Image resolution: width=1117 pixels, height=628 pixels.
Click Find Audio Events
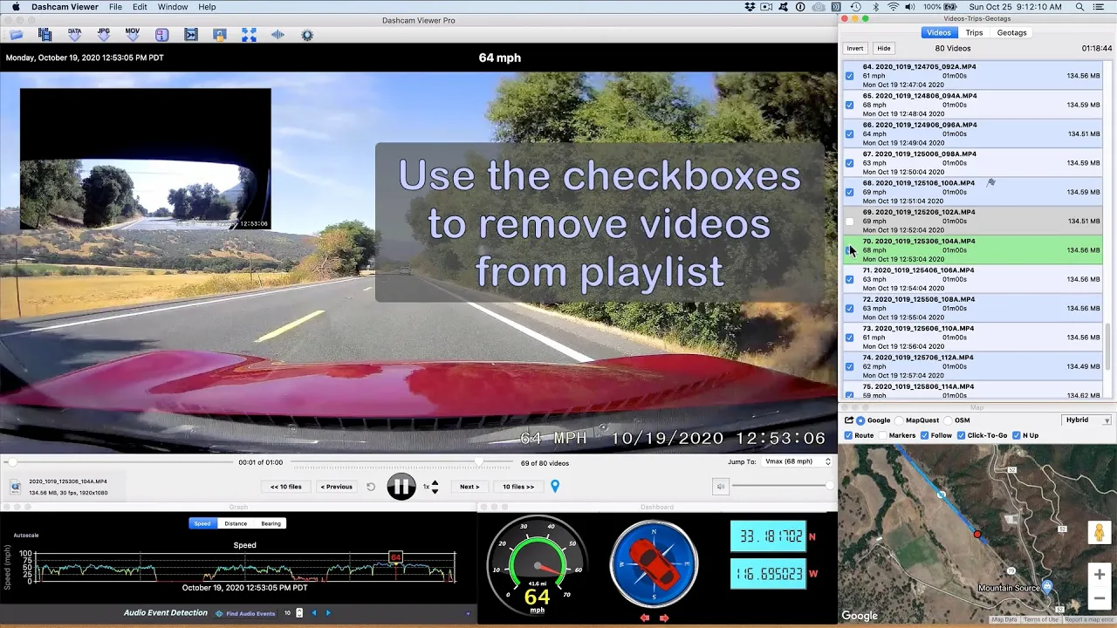tap(246, 613)
